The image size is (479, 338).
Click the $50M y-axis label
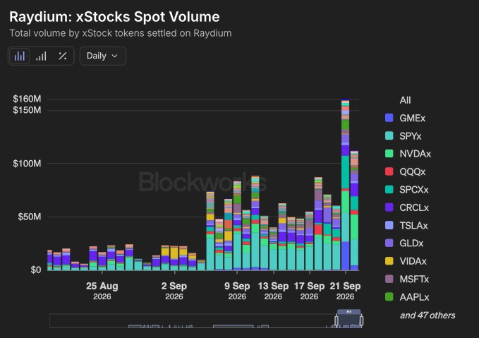tap(30, 217)
